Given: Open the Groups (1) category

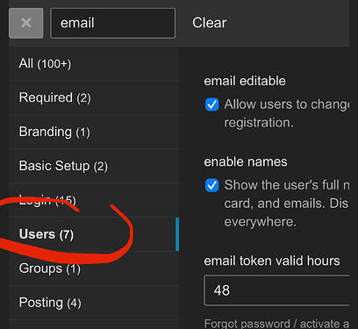Looking at the screenshot, I should (x=94, y=268).
